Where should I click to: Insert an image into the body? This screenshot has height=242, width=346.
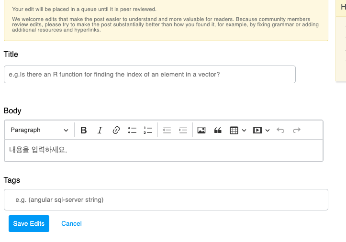(201, 130)
